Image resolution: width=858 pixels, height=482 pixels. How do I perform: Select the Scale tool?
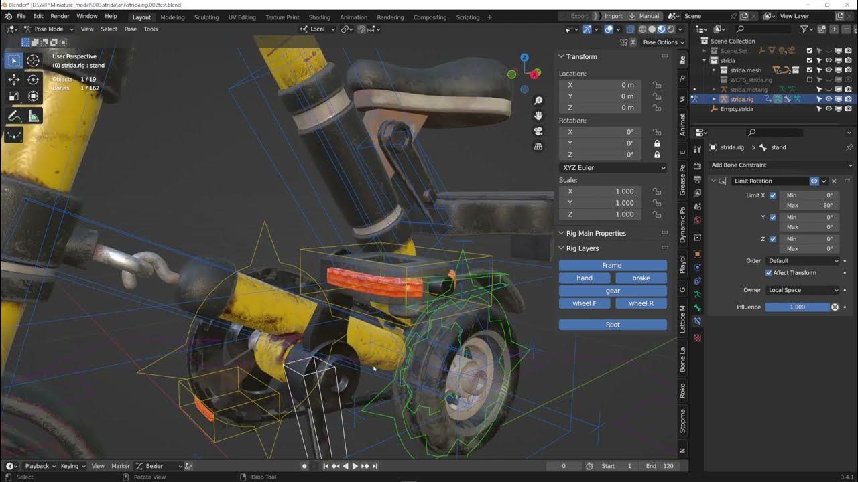point(14,96)
